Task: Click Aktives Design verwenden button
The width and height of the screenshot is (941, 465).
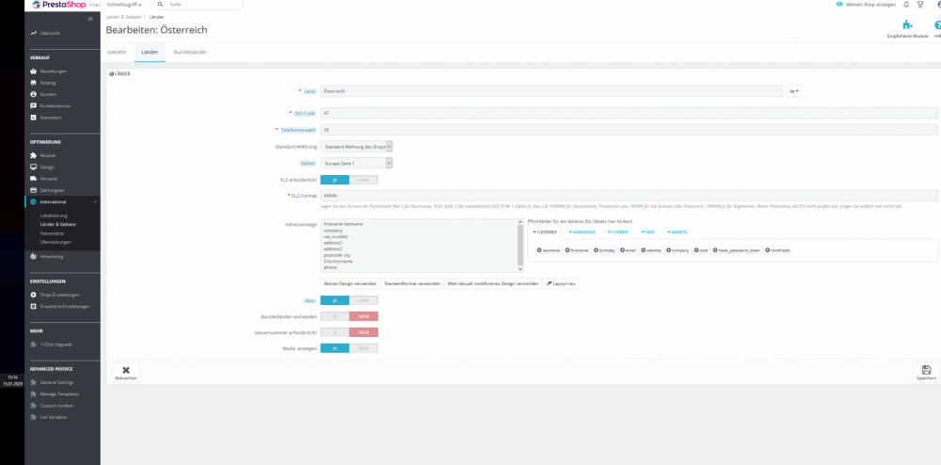Action: coord(350,283)
